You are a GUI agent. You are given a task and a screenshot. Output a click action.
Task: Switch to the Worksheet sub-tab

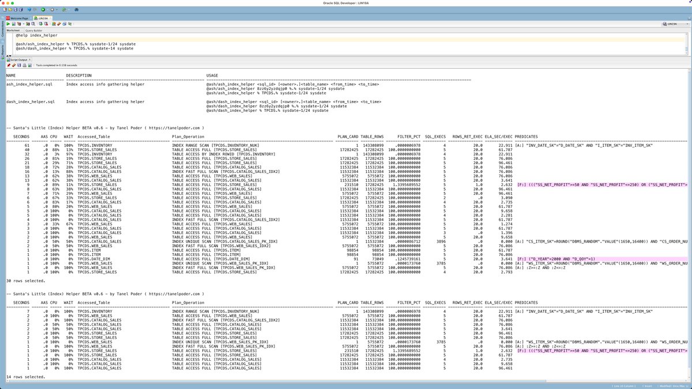13,31
